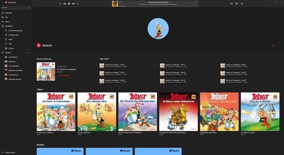Open album 33 Gallien in Gefahr
The height and width of the screenshot is (155, 284).
click(260, 112)
